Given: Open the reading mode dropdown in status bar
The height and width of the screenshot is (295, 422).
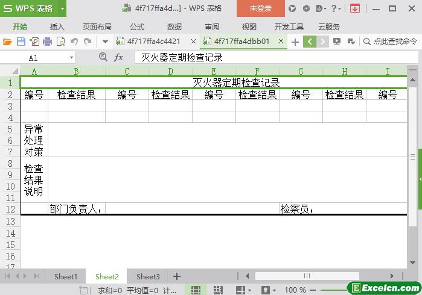Looking at the screenshot, I should pyautogui.click(x=249, y=290).
